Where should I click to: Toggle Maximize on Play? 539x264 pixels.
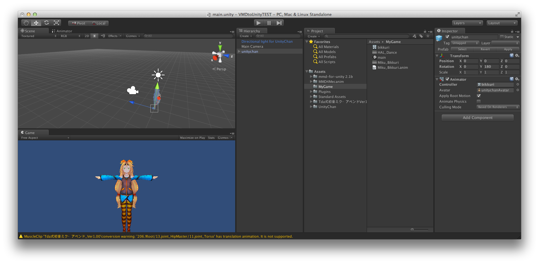(192, 138)
